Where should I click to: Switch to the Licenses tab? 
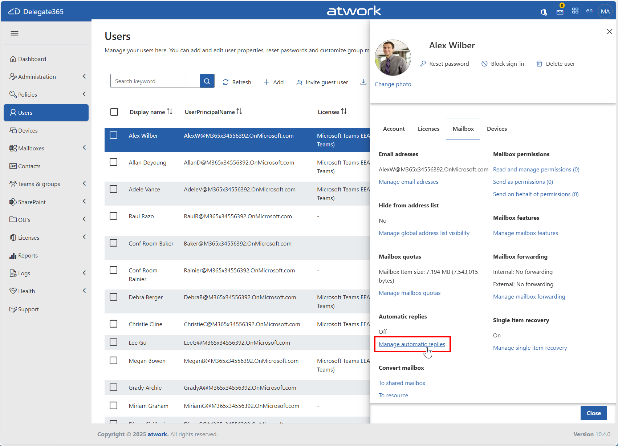(428, 129)
